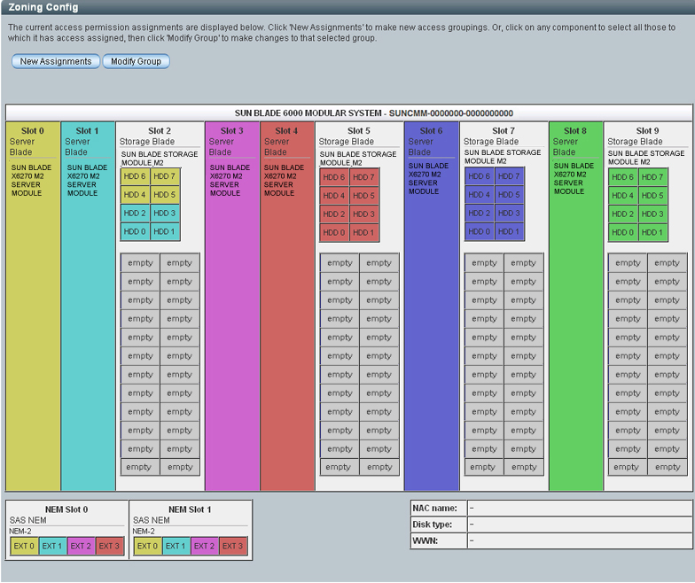Select EXT 3 port on NEM Slot 0
Screen dimensions: 695x583
109,546
